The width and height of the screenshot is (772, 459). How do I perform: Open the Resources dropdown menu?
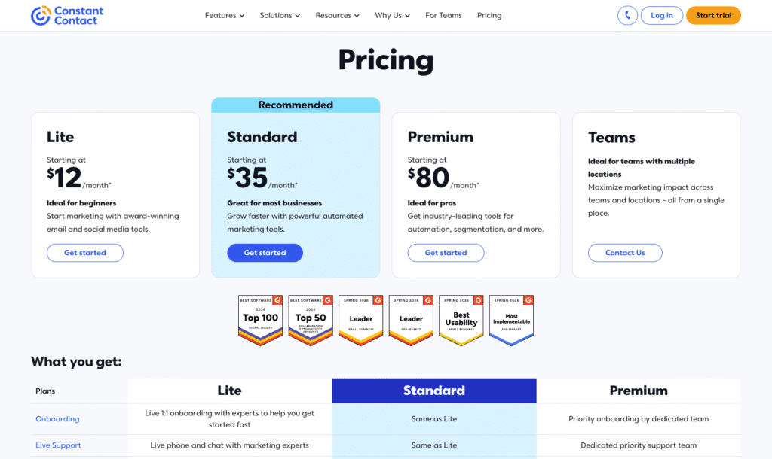337,15
